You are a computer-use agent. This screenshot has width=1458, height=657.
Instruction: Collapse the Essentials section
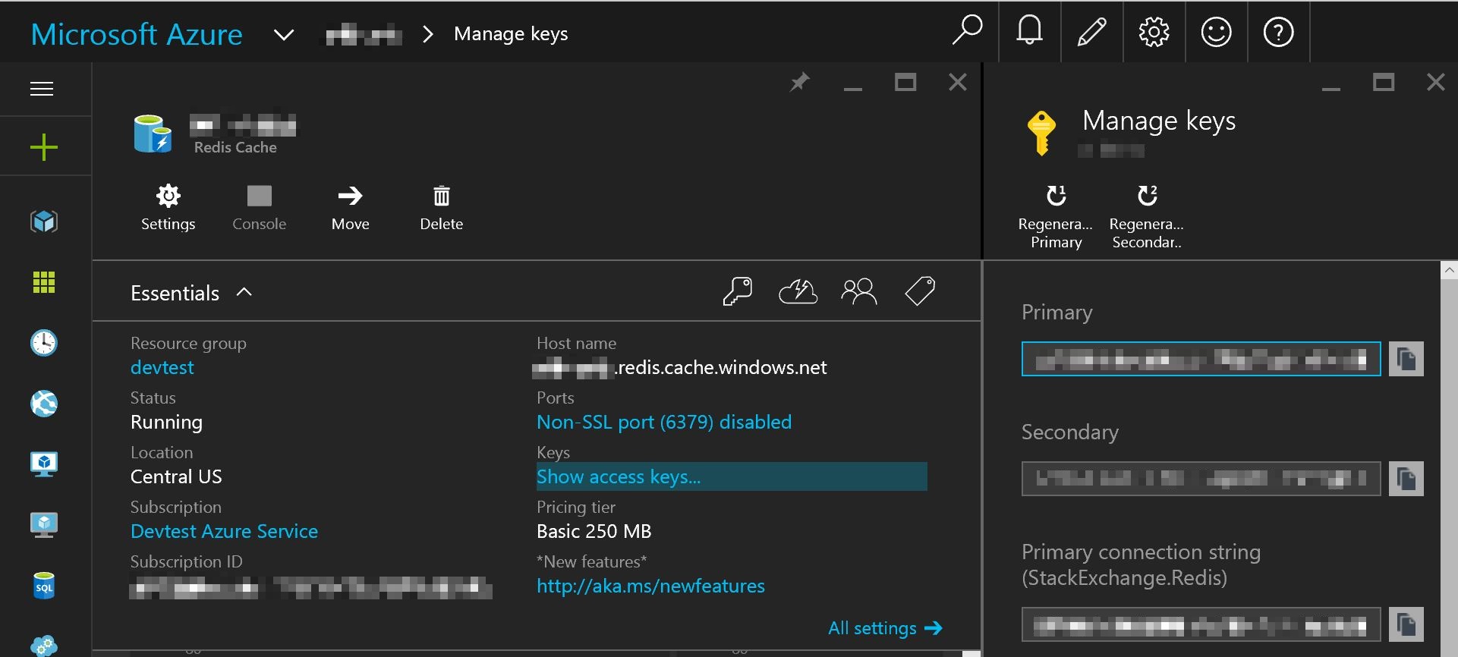coord(244,292)
